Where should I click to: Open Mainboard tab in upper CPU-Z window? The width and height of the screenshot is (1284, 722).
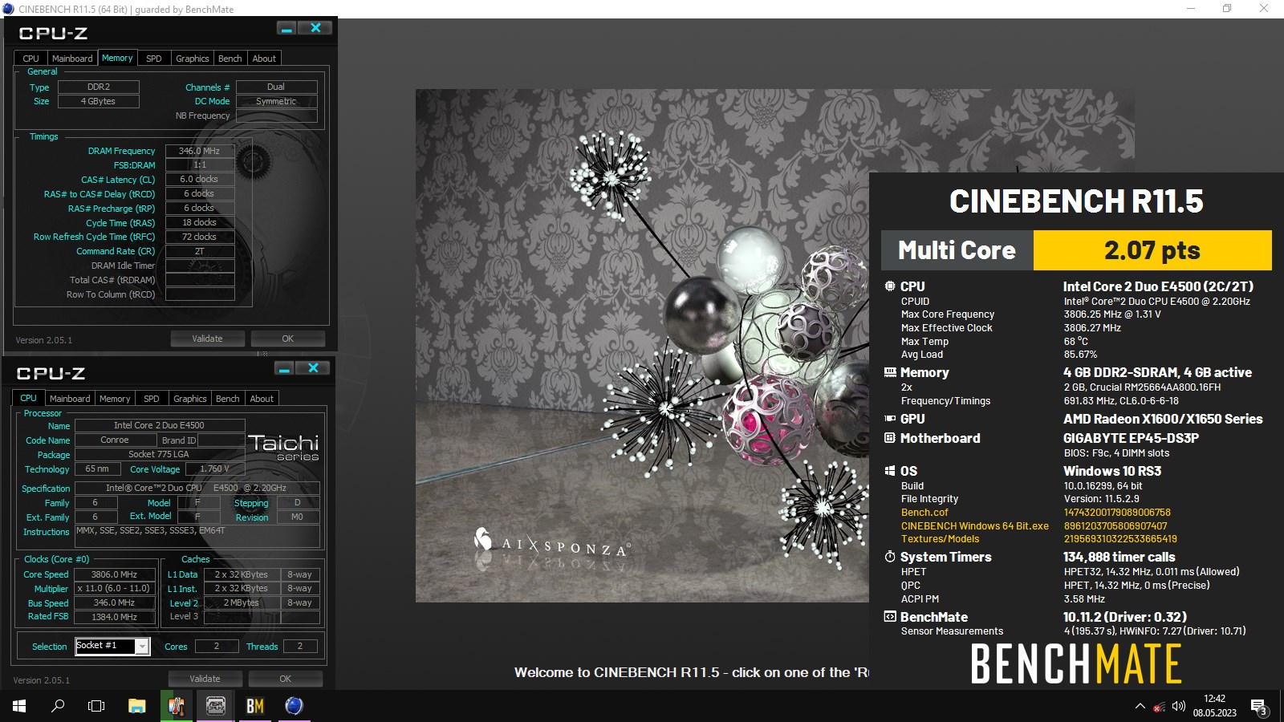(72, 59)
